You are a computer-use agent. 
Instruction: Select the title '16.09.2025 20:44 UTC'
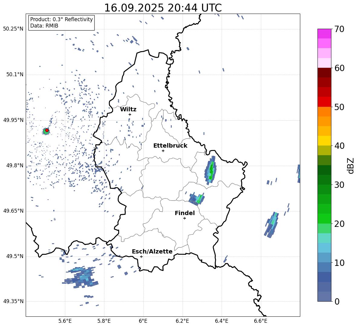point(163,8)
